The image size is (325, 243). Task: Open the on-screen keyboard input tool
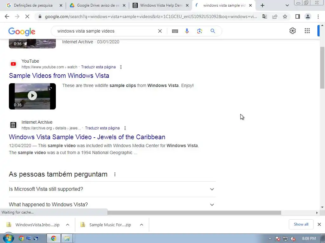(175, 31)
